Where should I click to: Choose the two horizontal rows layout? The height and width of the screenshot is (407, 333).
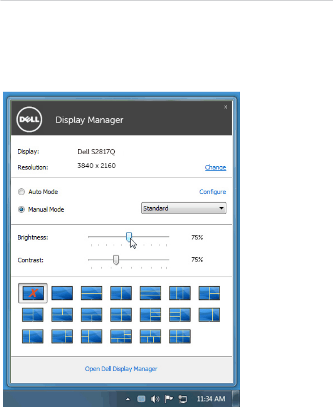92,293
